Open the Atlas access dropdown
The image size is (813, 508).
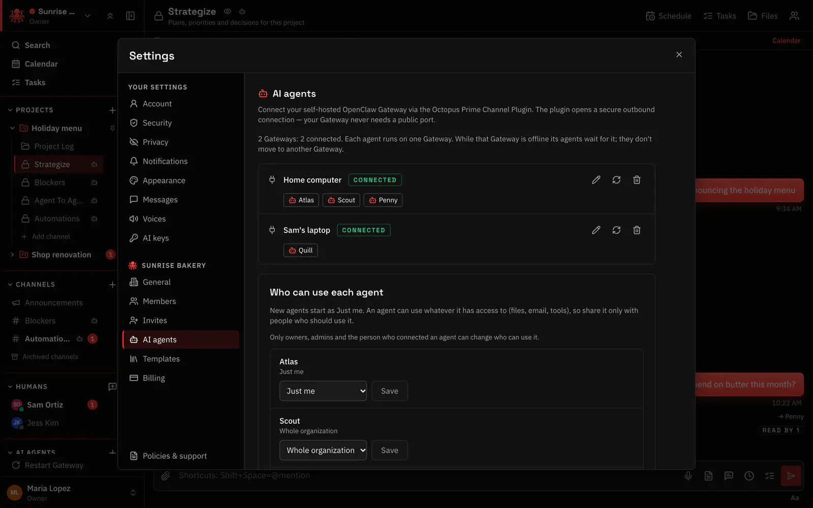pos(323,391)
